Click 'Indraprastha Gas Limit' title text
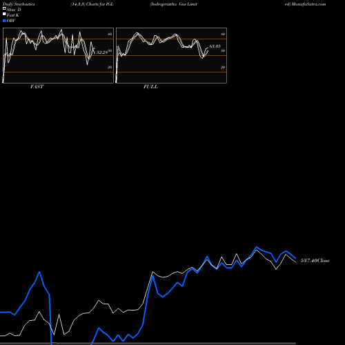This screenshot has height=345, width=345. coord(174,4)
